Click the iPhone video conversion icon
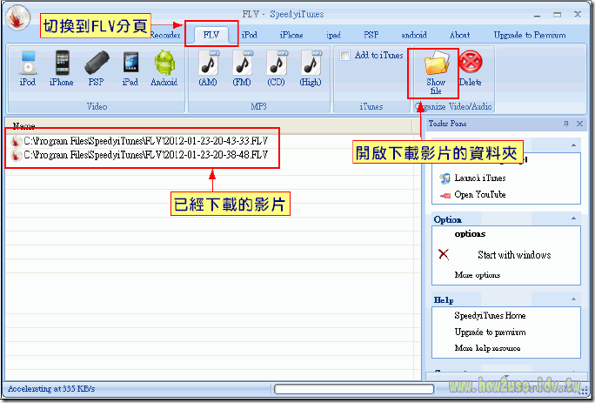 click(x=62, y=65)
